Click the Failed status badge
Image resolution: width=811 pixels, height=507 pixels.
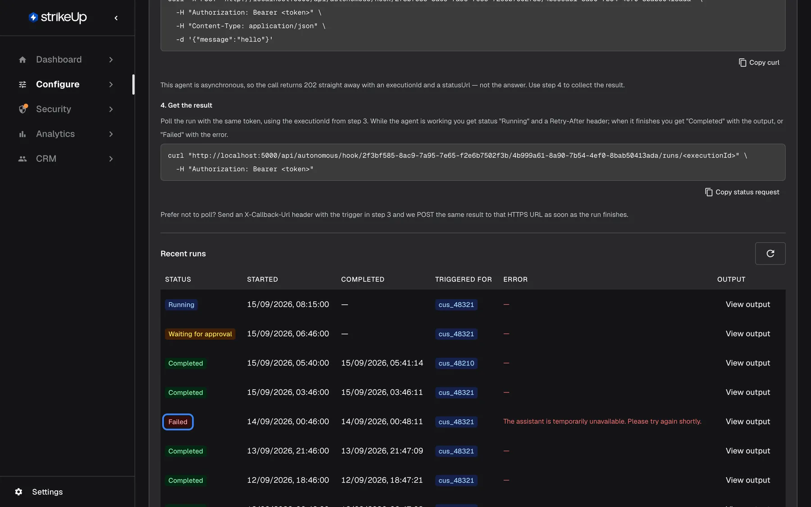point(178,422)
